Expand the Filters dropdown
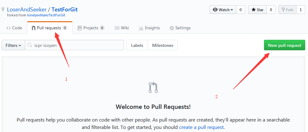 [x=13, y=45]
